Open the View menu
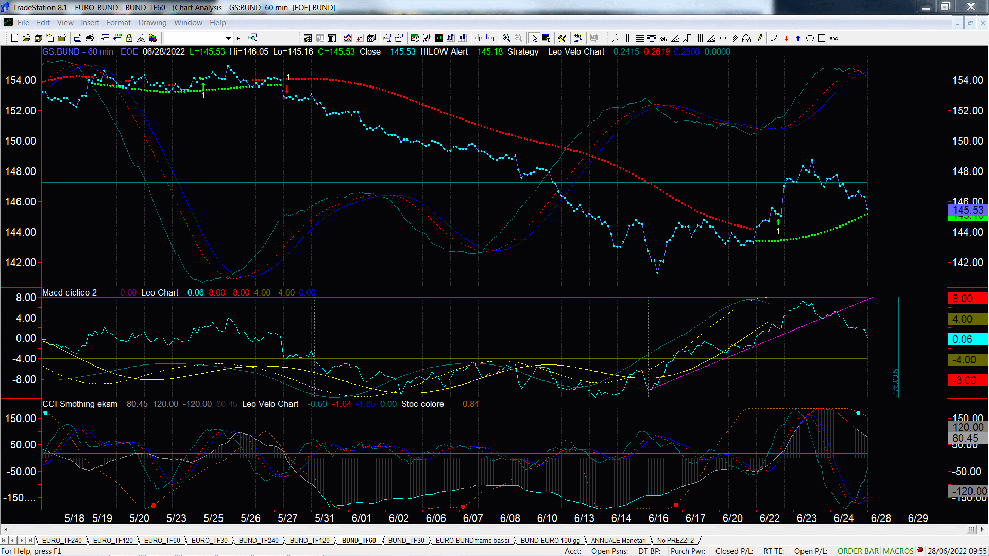The height and width of the screenshot is (556, 989). point(65,23)
